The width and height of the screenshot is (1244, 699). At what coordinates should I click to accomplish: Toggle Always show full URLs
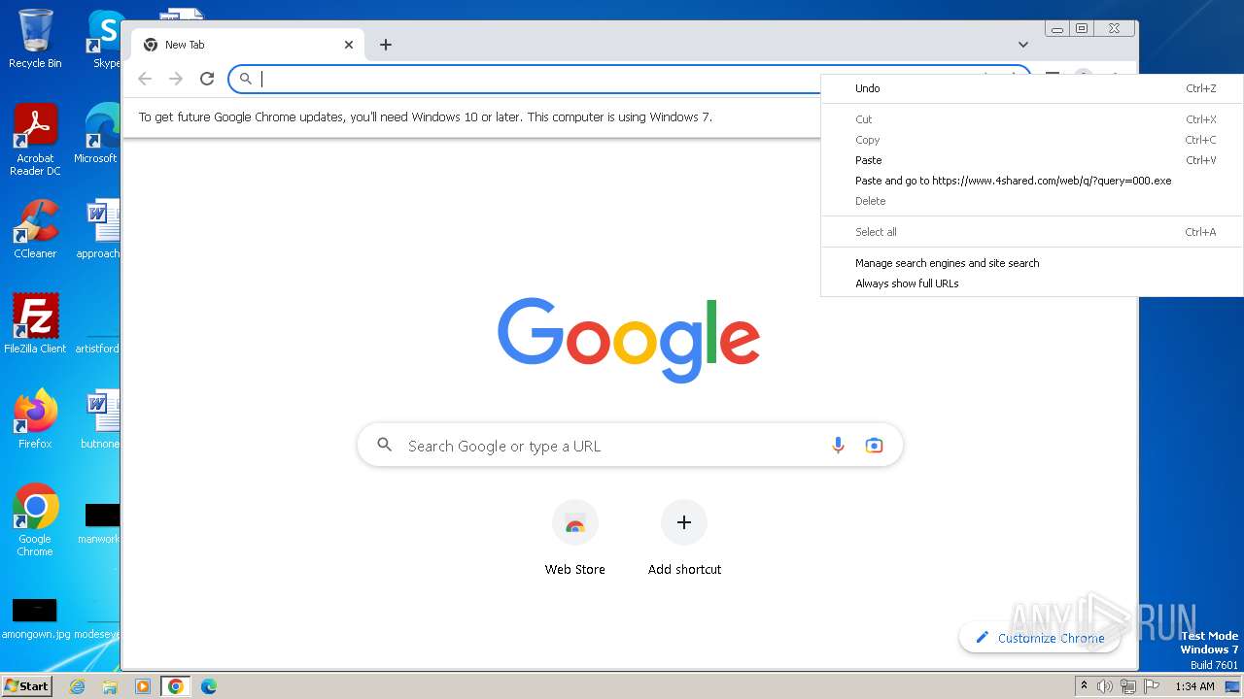[x=1032, y=283]
